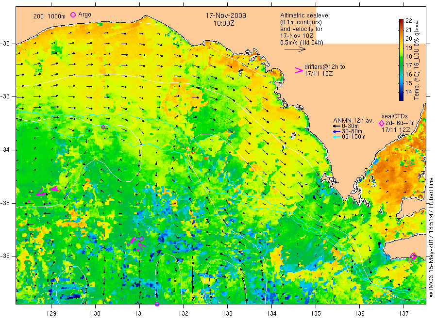Image resolution: width=437 pixels, height=320 pixels.
Task: Click the '200 1000m' depth label
Action: coord(50,16)
